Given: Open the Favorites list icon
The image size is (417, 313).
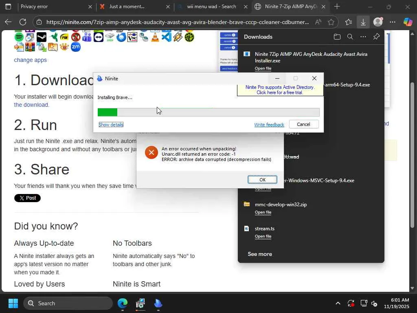Looking at the screenshot, I should tap(349, 22).
